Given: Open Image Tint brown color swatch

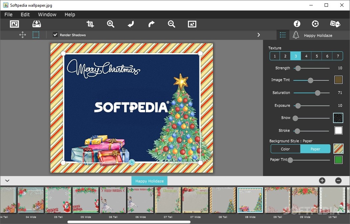Looking at the screenshot, I should pos(338,80).
